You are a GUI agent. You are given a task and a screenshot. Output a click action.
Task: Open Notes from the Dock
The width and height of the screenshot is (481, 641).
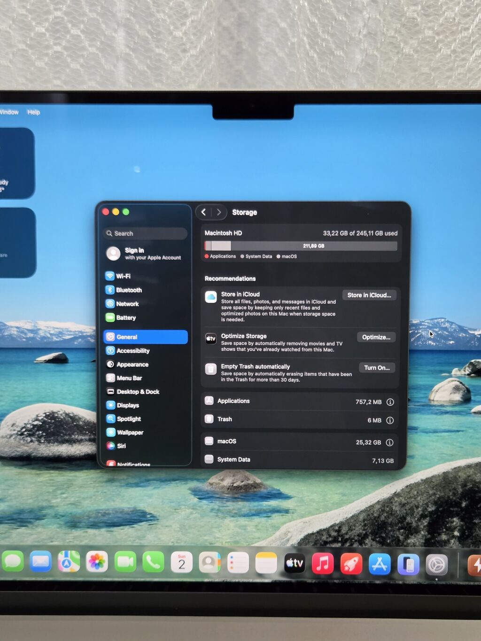click(266, 563)
